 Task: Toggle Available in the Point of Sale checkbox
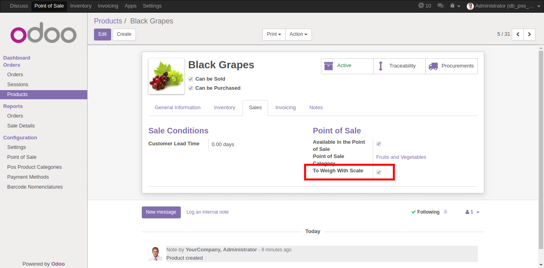point(379,144)
